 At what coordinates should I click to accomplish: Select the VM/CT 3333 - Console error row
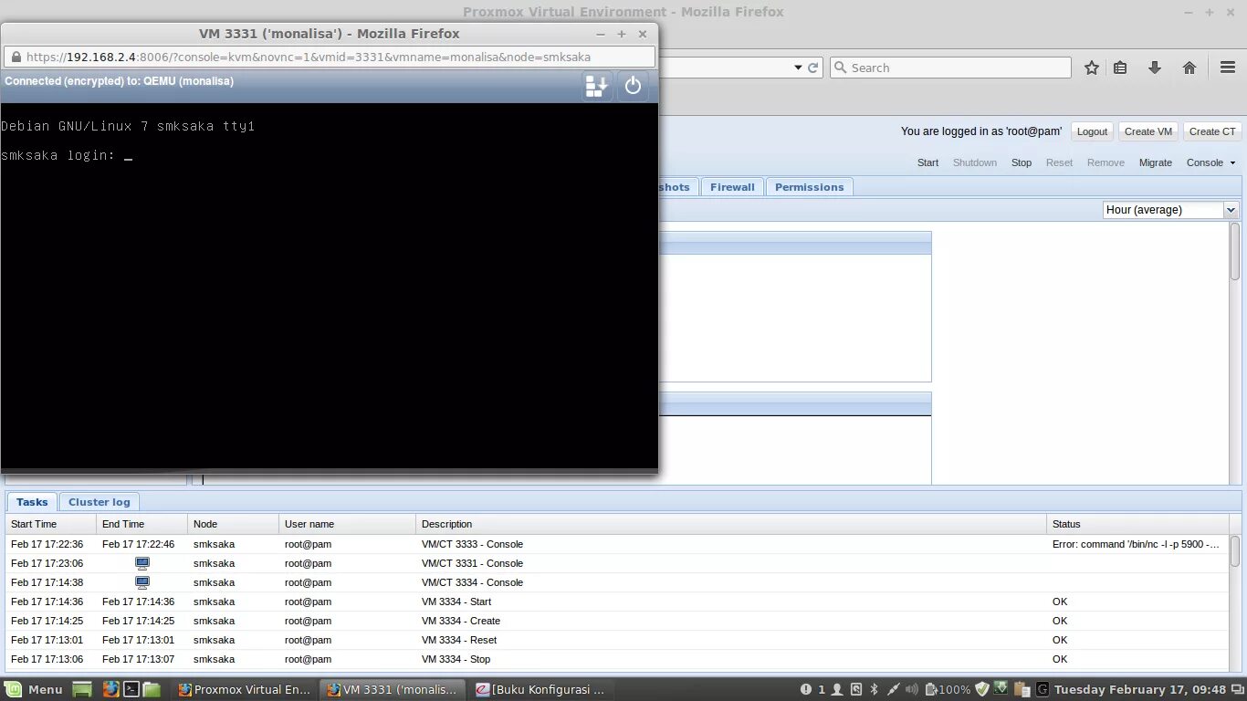[617, 544]
